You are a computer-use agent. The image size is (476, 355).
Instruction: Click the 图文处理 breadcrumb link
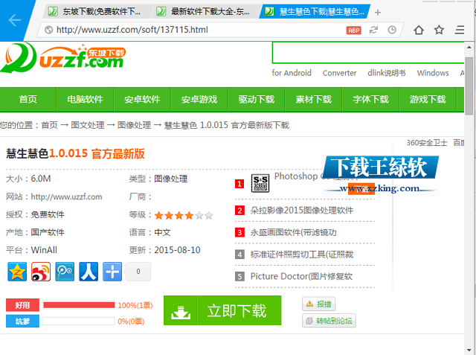(88, 125)
